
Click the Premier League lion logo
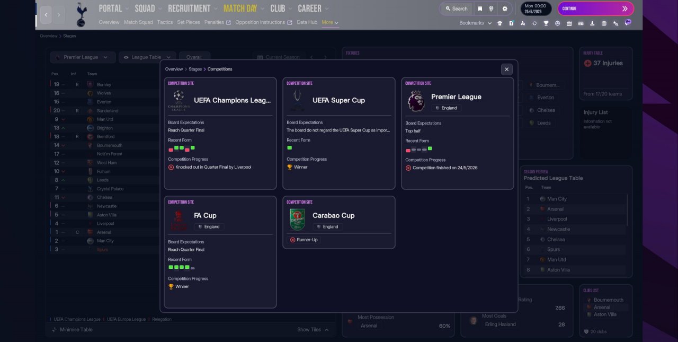[416, 101]
